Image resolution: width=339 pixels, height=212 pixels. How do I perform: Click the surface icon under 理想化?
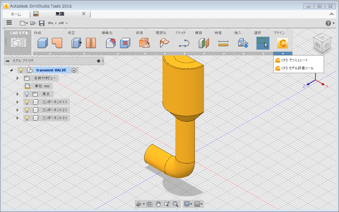(164, 43)
